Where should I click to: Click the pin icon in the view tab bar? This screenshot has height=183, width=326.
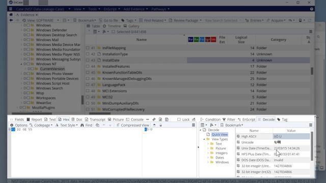[154, 119]
